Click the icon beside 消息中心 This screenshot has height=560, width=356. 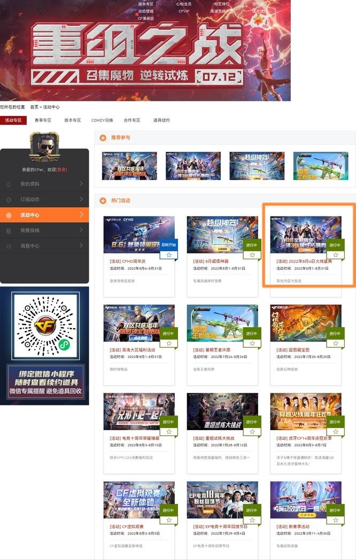pos(9,246)
